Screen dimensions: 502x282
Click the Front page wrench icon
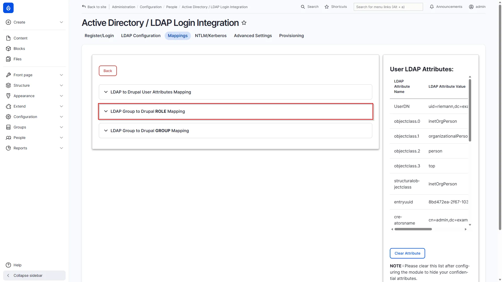[8, 75]
